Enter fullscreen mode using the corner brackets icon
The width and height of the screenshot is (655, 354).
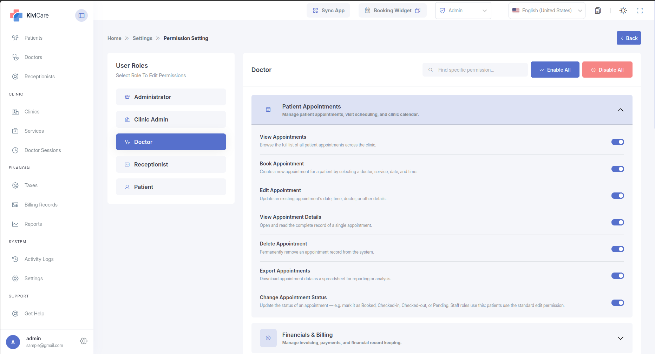pyautogui.click(x=640, y=11)
